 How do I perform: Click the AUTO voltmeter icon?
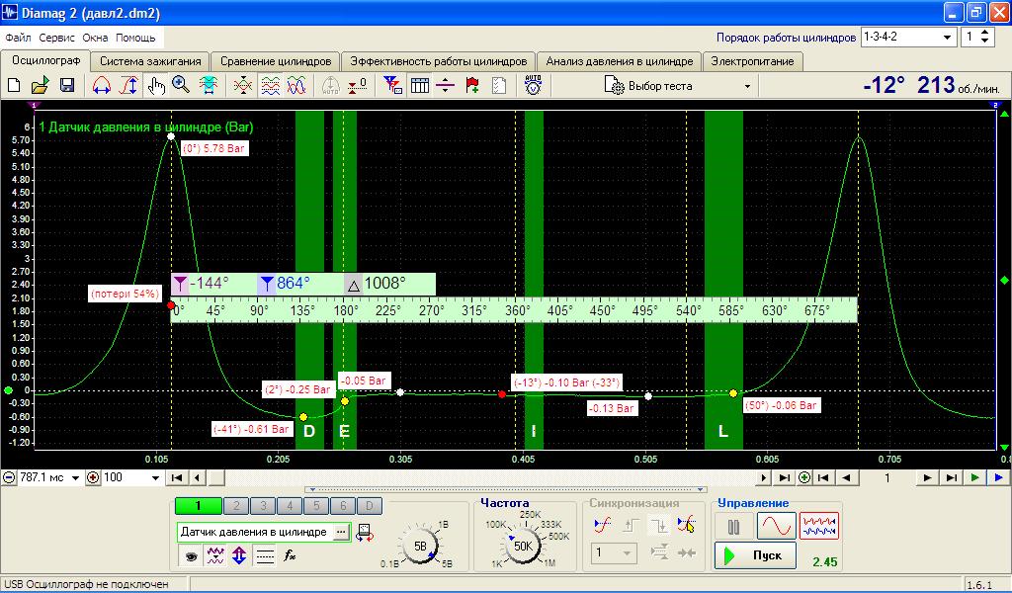pos(533,85)
